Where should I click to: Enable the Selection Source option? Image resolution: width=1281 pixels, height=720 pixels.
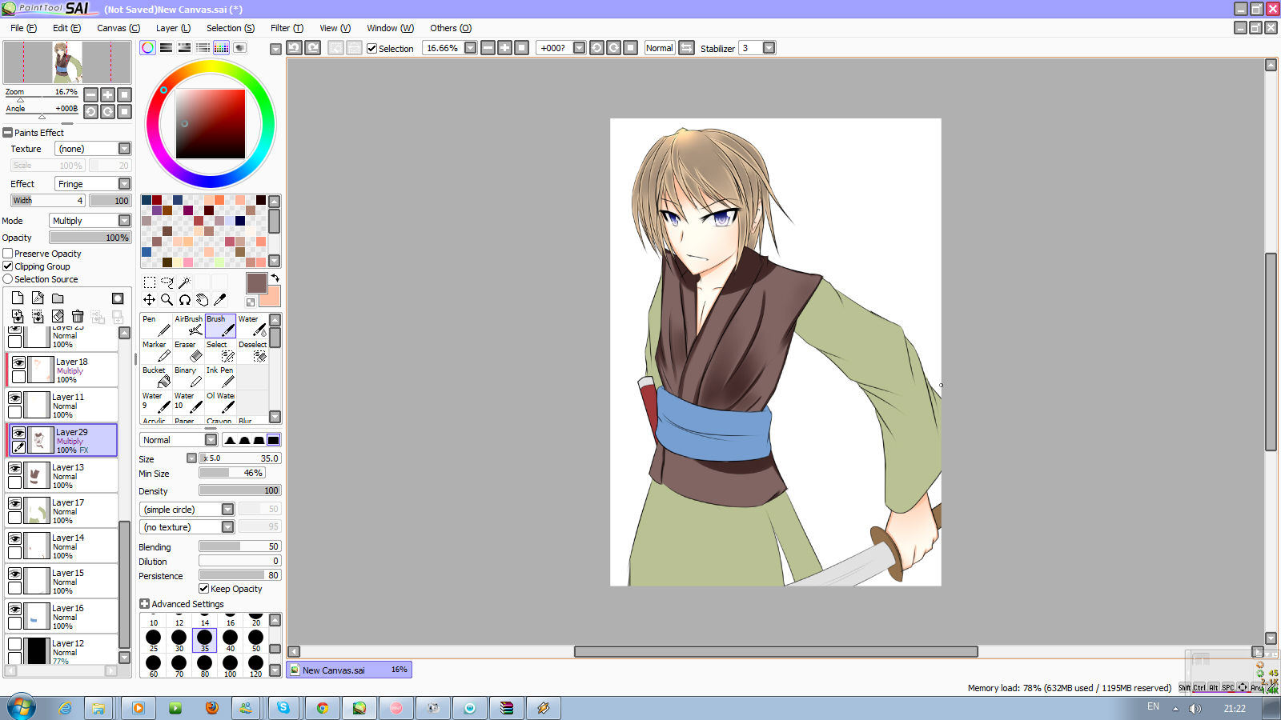coord(8,279)
